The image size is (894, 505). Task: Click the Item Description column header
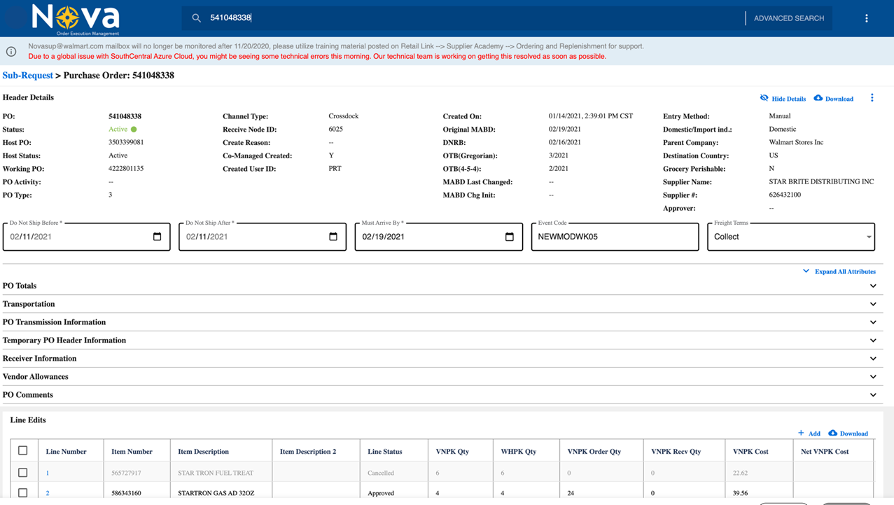point(204,452)
